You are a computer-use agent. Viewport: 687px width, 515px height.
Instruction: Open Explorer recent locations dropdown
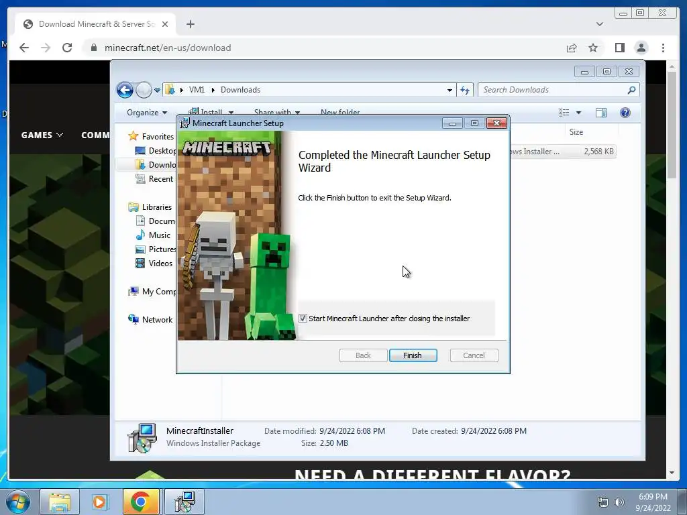[x=157, y=91]
